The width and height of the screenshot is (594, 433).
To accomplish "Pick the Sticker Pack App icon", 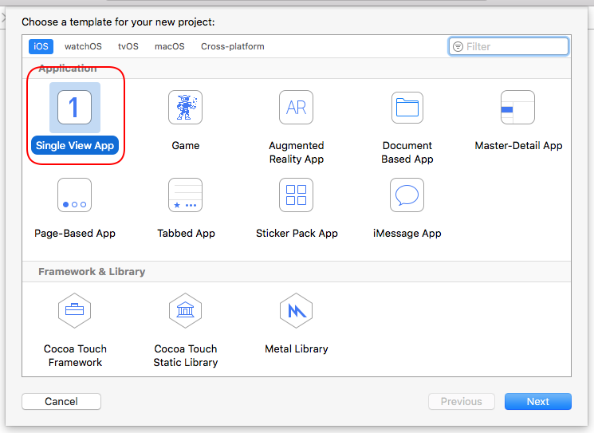I will [296, 195].
